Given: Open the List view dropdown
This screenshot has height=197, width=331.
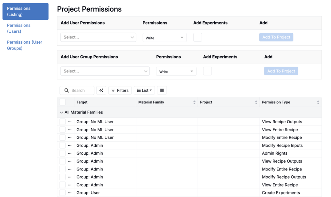Looking at the screenshot, I should click(x=144, y=91).
